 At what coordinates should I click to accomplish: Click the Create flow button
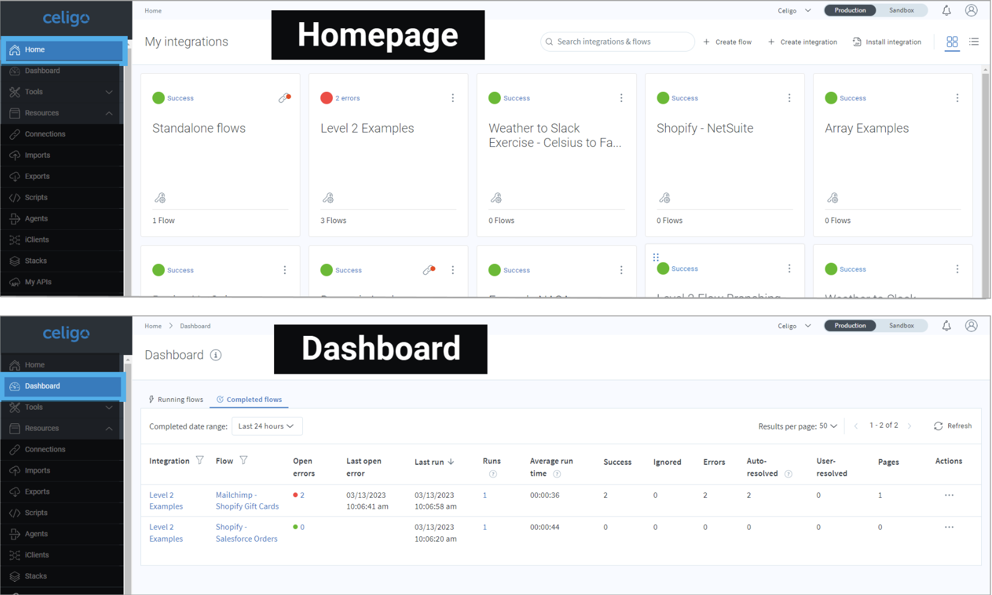point(728,41)
